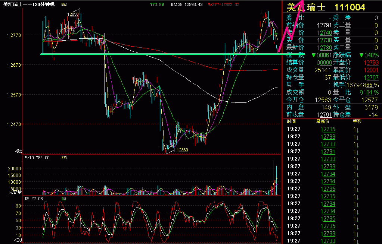Click the 卖二量 label in quote panel
This screenshot has height=244, width=382.
(342, 25)
